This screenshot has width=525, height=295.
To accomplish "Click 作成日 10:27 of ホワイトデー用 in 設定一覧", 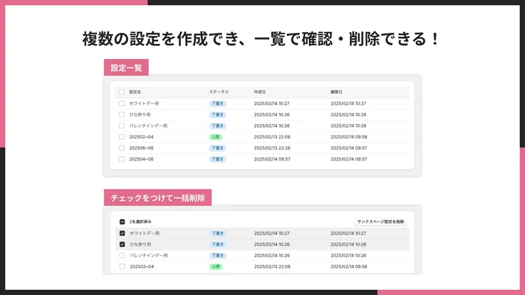I will (x=272, y=104).
